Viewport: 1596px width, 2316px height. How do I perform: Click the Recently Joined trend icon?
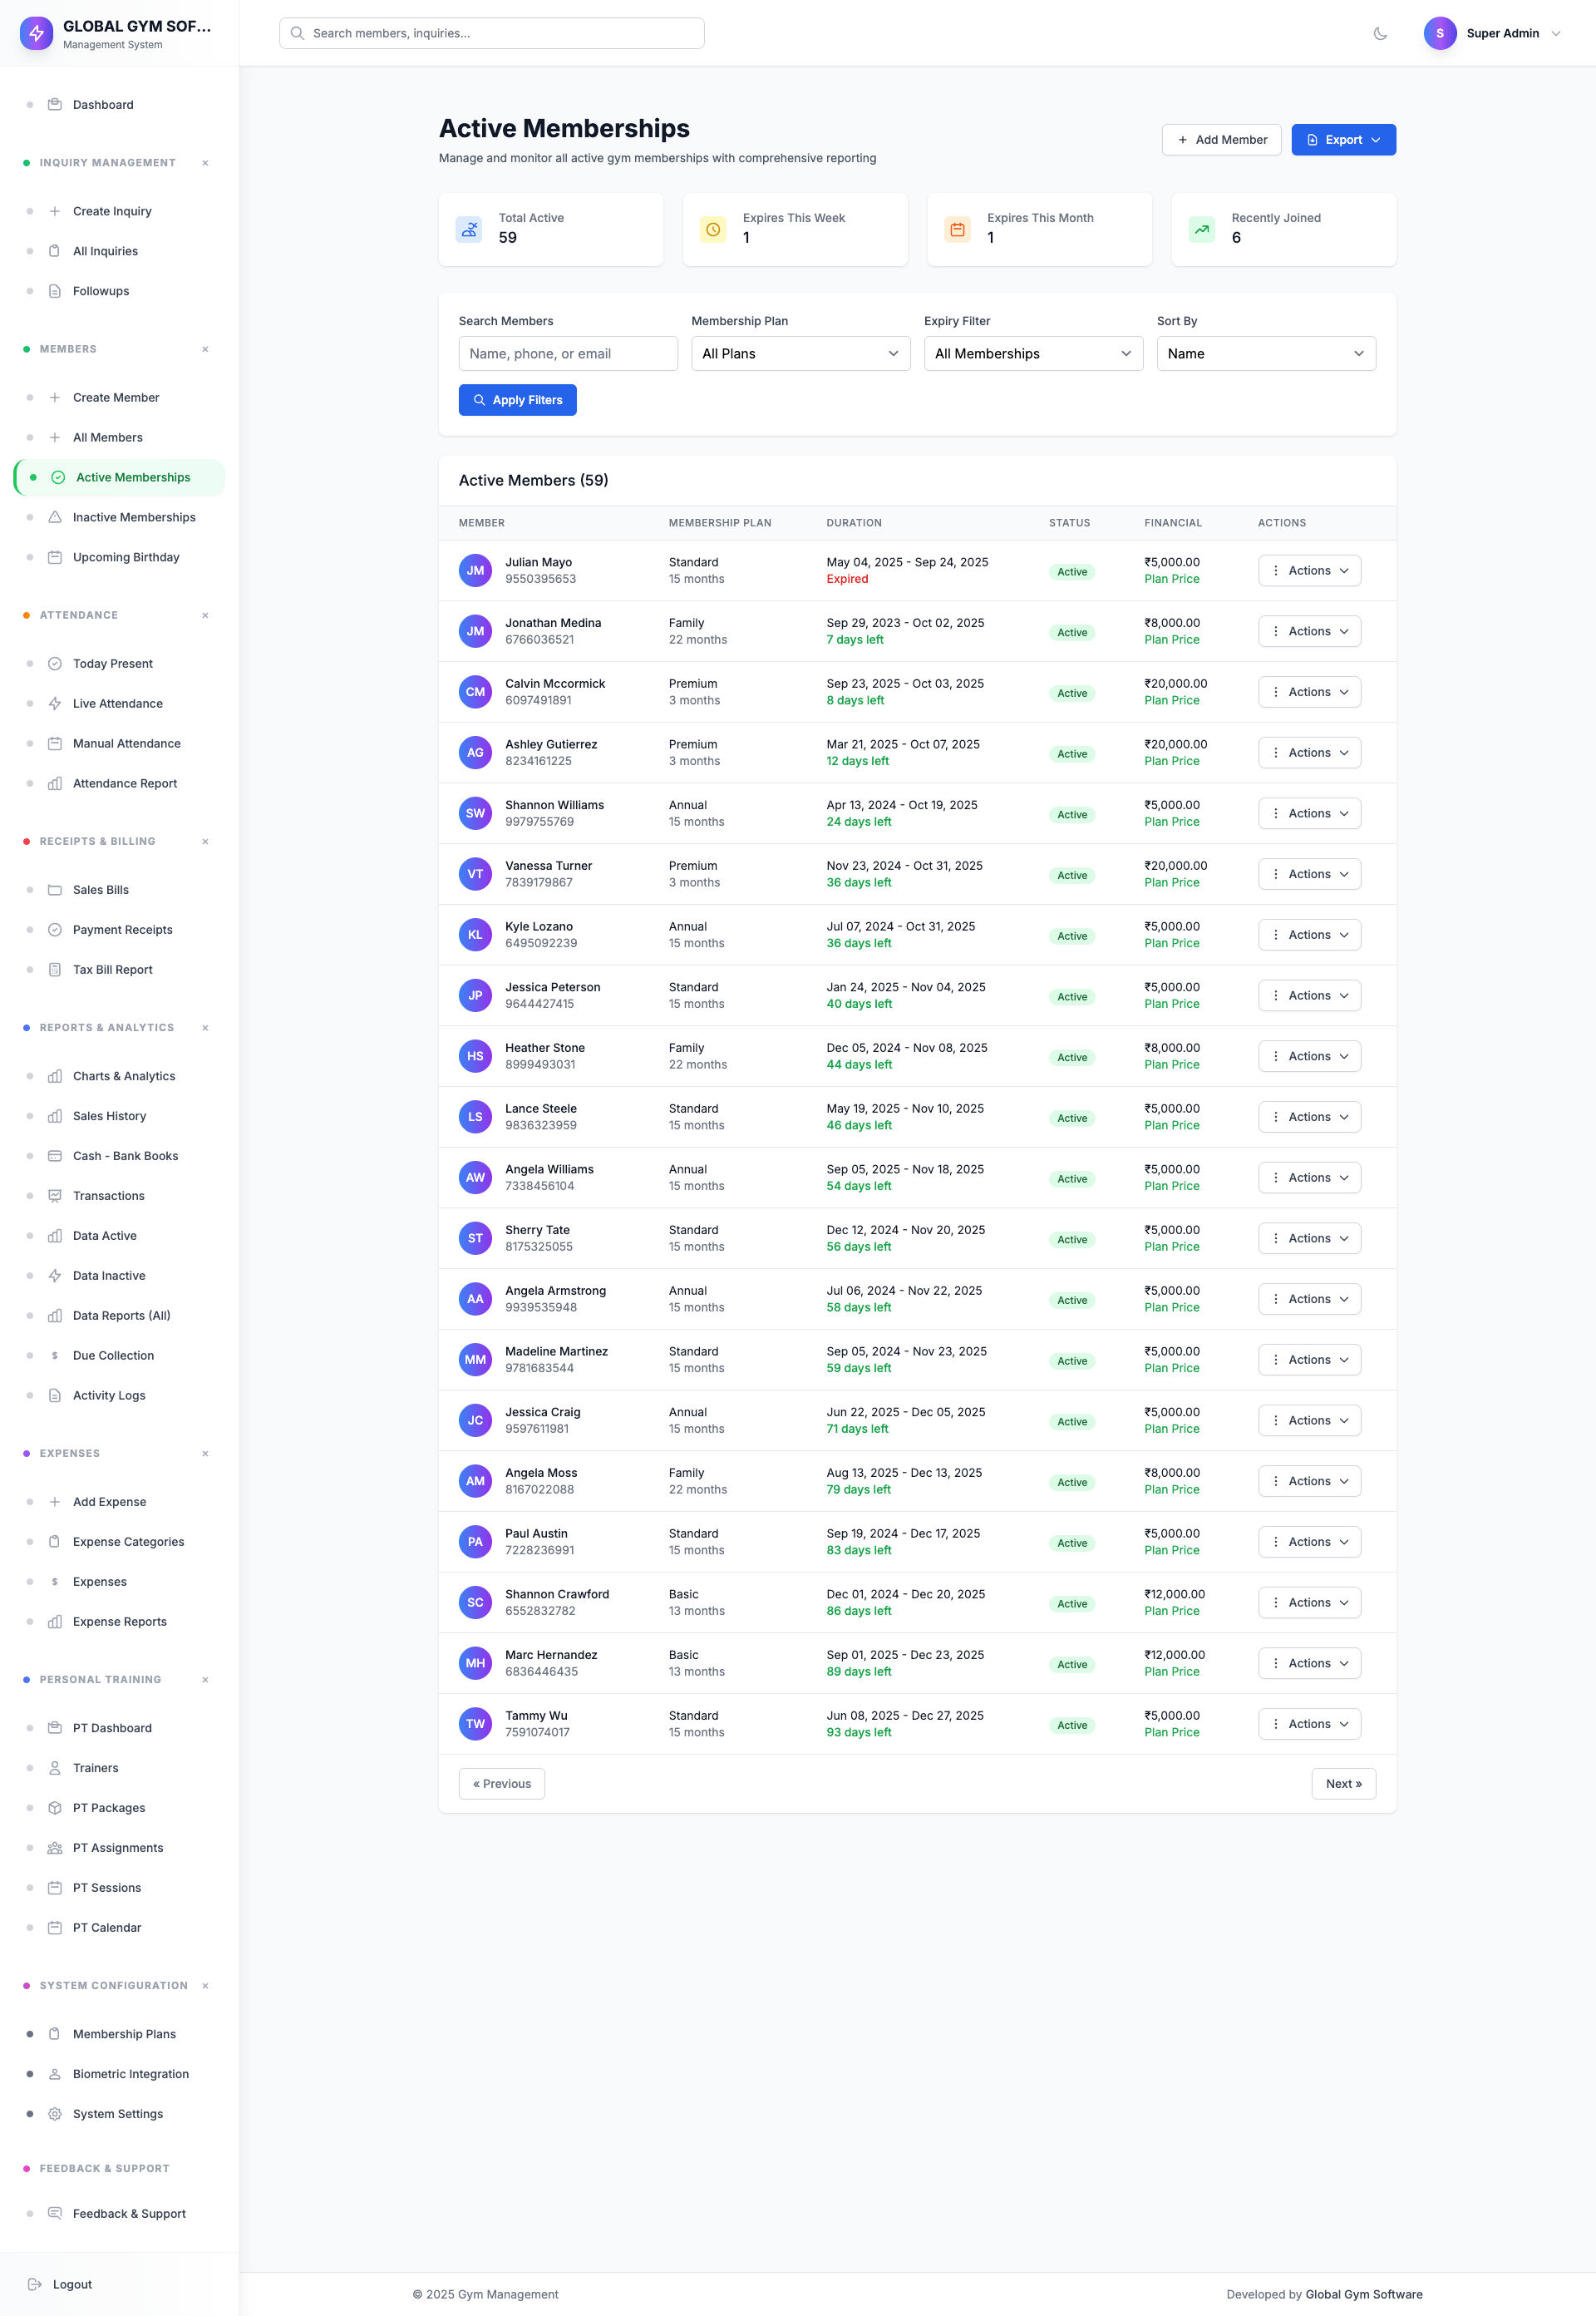tap(1201, 229)
